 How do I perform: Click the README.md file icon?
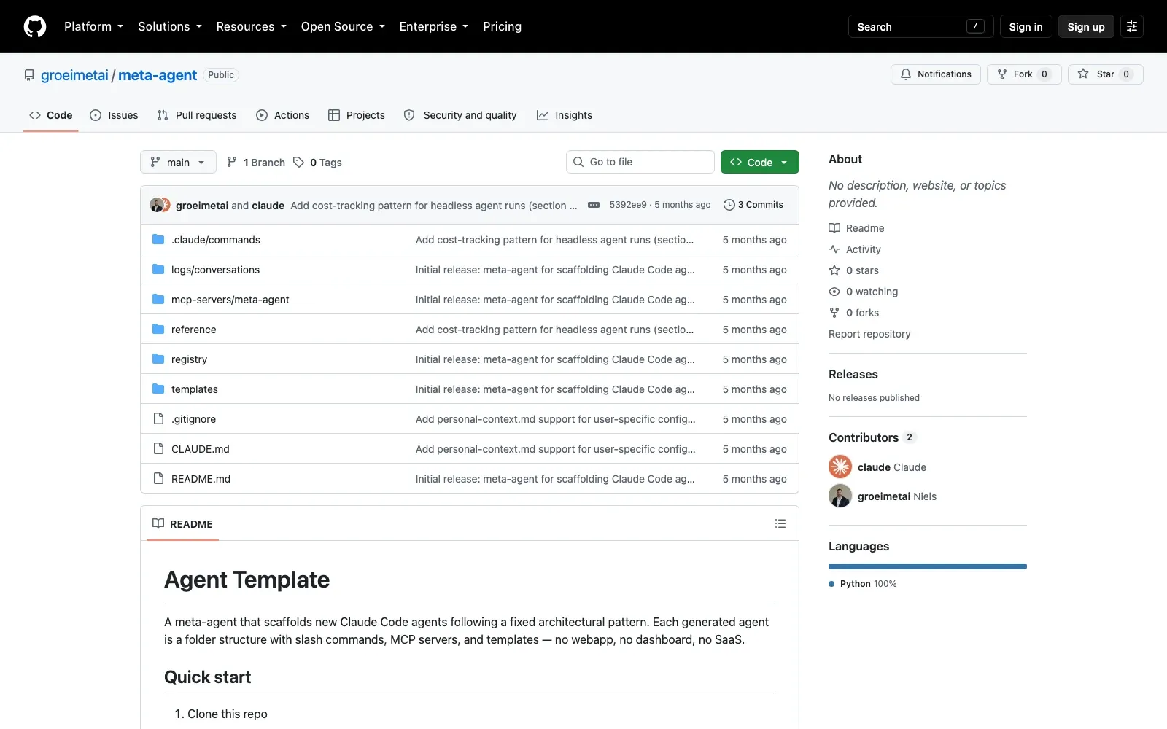pos(158,478)
